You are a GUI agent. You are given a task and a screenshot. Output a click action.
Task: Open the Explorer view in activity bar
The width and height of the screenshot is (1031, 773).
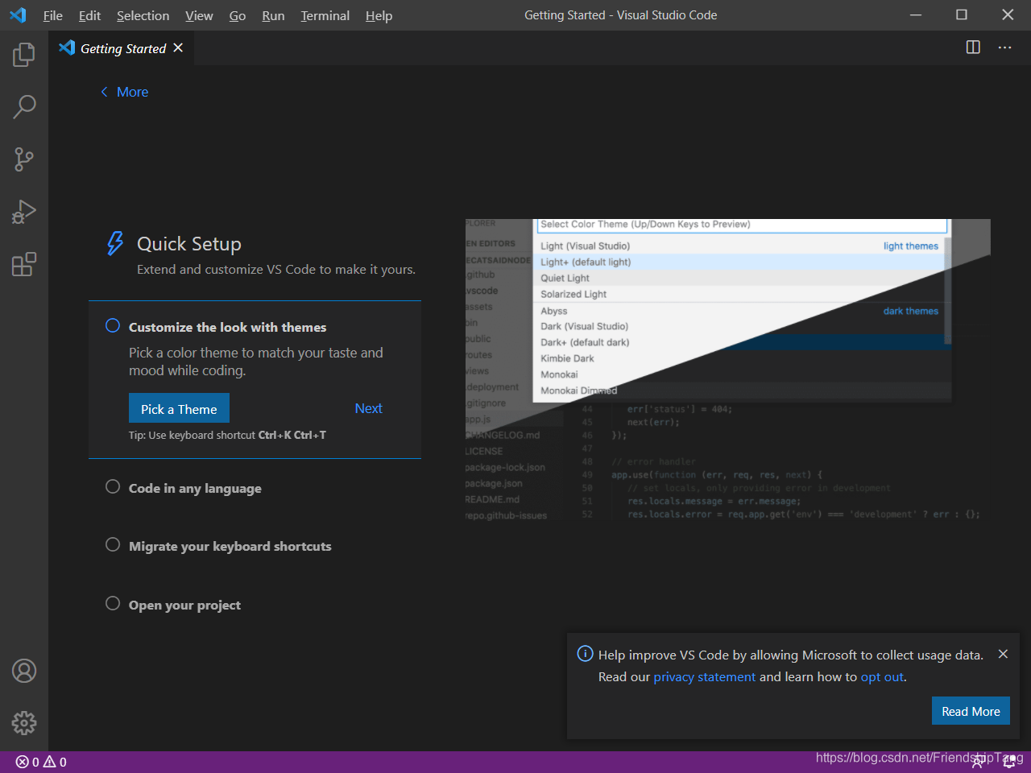click(24, 55)
